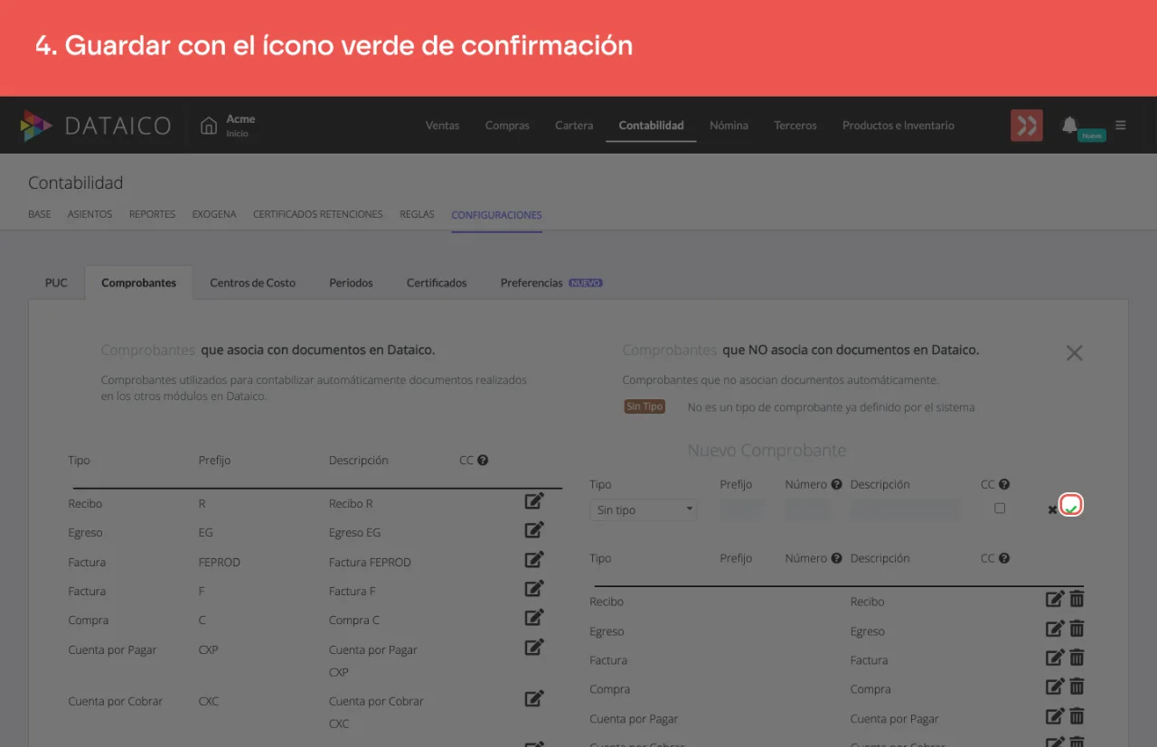Edit the Cuenta por Pagar CXP row
1157x747 pixels.
[534, 647]
